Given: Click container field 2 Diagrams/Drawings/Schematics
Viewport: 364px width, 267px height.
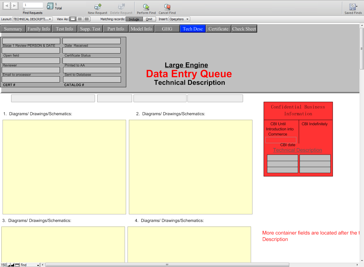Looking at the screenshot, I should click(x=191, y=167).
